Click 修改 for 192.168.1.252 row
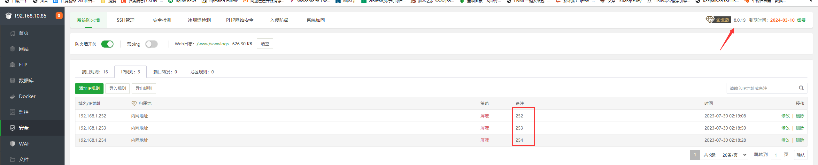818x165 pixels. point(785,116)
